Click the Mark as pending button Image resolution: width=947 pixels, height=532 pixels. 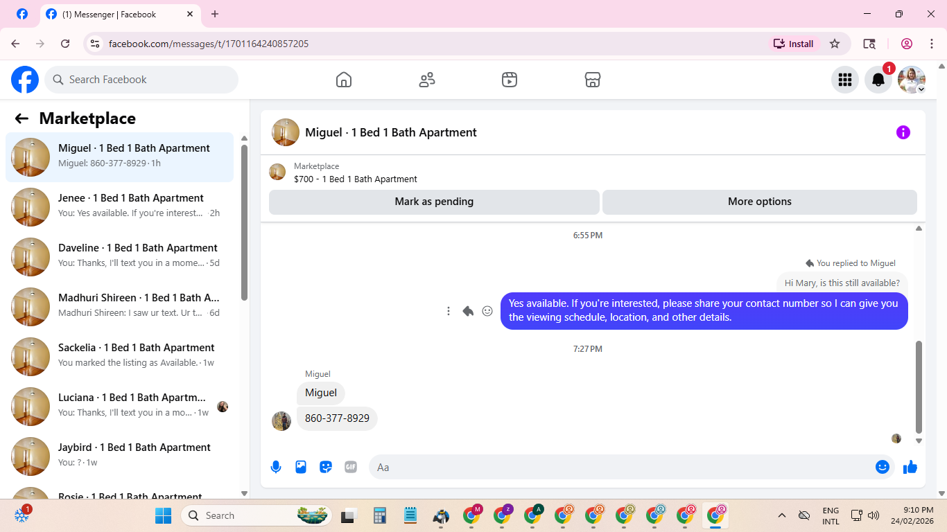point(434,202)
